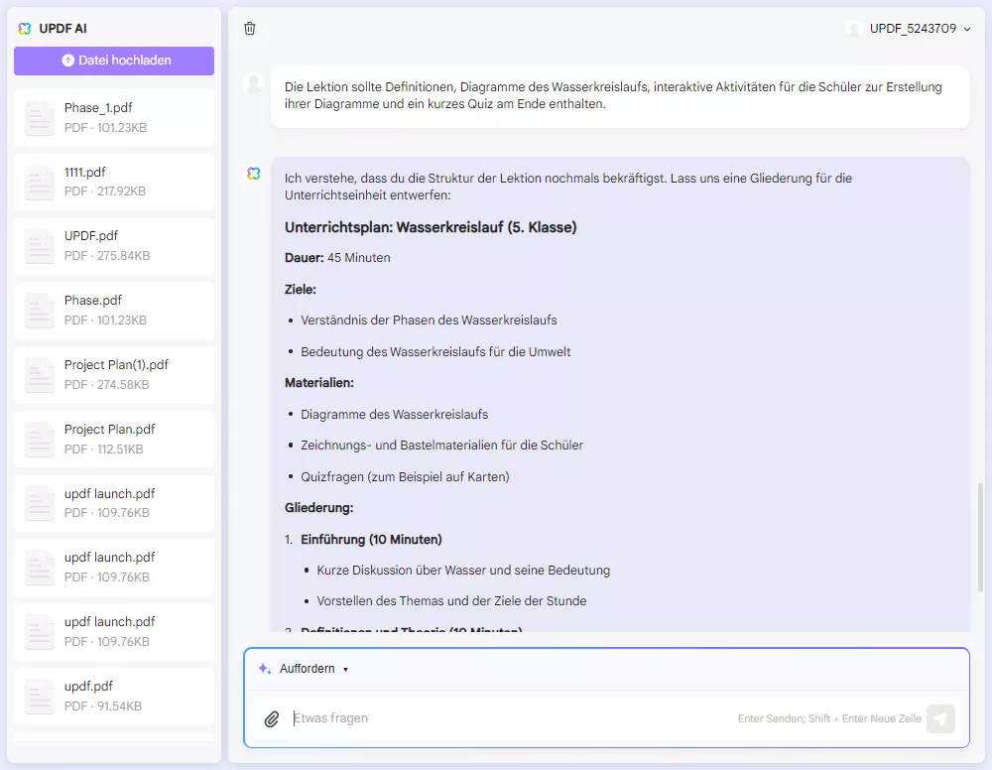Screen dimensions: 992x770
Task: Click bullet Kurze Diskussion über Wasser
Action: (x=463, y=571)
